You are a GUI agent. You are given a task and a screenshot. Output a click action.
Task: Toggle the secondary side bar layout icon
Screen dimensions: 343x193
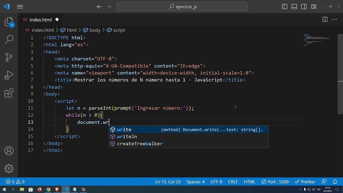(304, 7)
